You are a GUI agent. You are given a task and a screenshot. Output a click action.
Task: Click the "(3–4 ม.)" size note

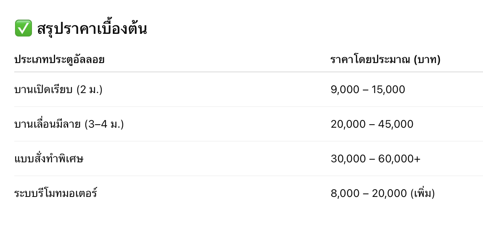click(x=104, y=124)
